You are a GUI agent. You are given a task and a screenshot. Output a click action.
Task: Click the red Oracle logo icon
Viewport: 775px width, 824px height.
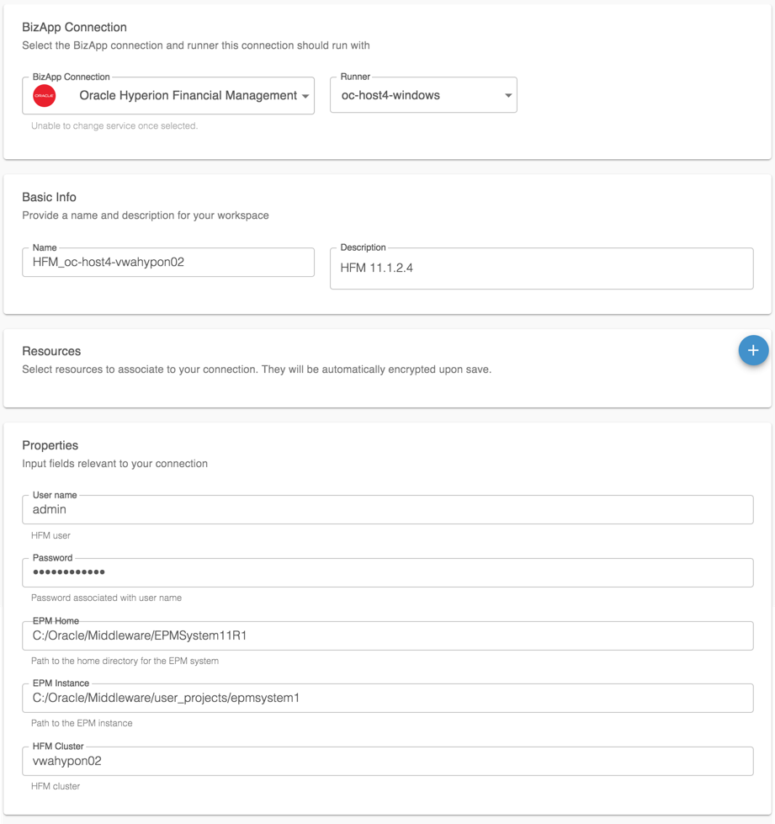coord(44,96)
